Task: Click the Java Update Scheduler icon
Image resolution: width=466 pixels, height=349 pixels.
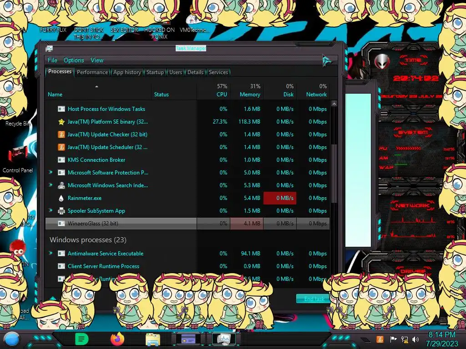Action: pos(61,147)
